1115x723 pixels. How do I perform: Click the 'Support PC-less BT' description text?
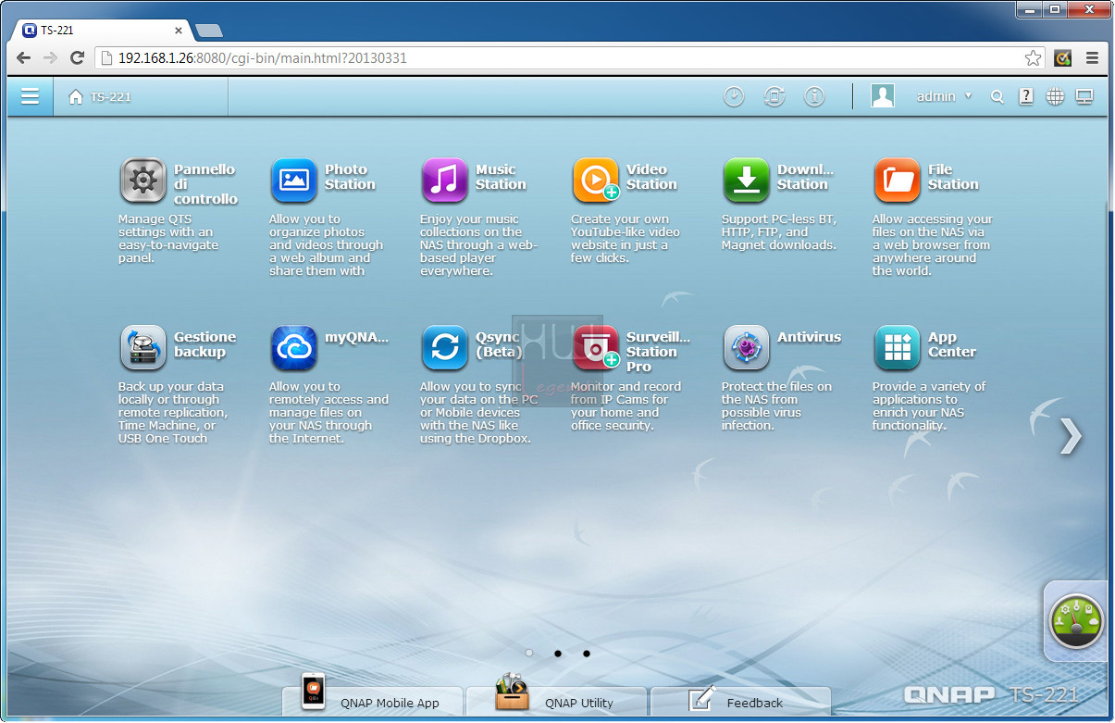779,232
